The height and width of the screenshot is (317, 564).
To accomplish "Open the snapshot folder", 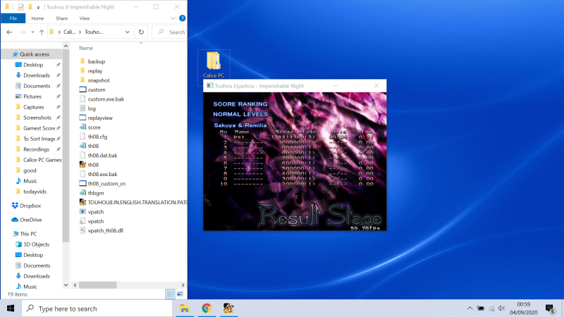I will 98,80.
